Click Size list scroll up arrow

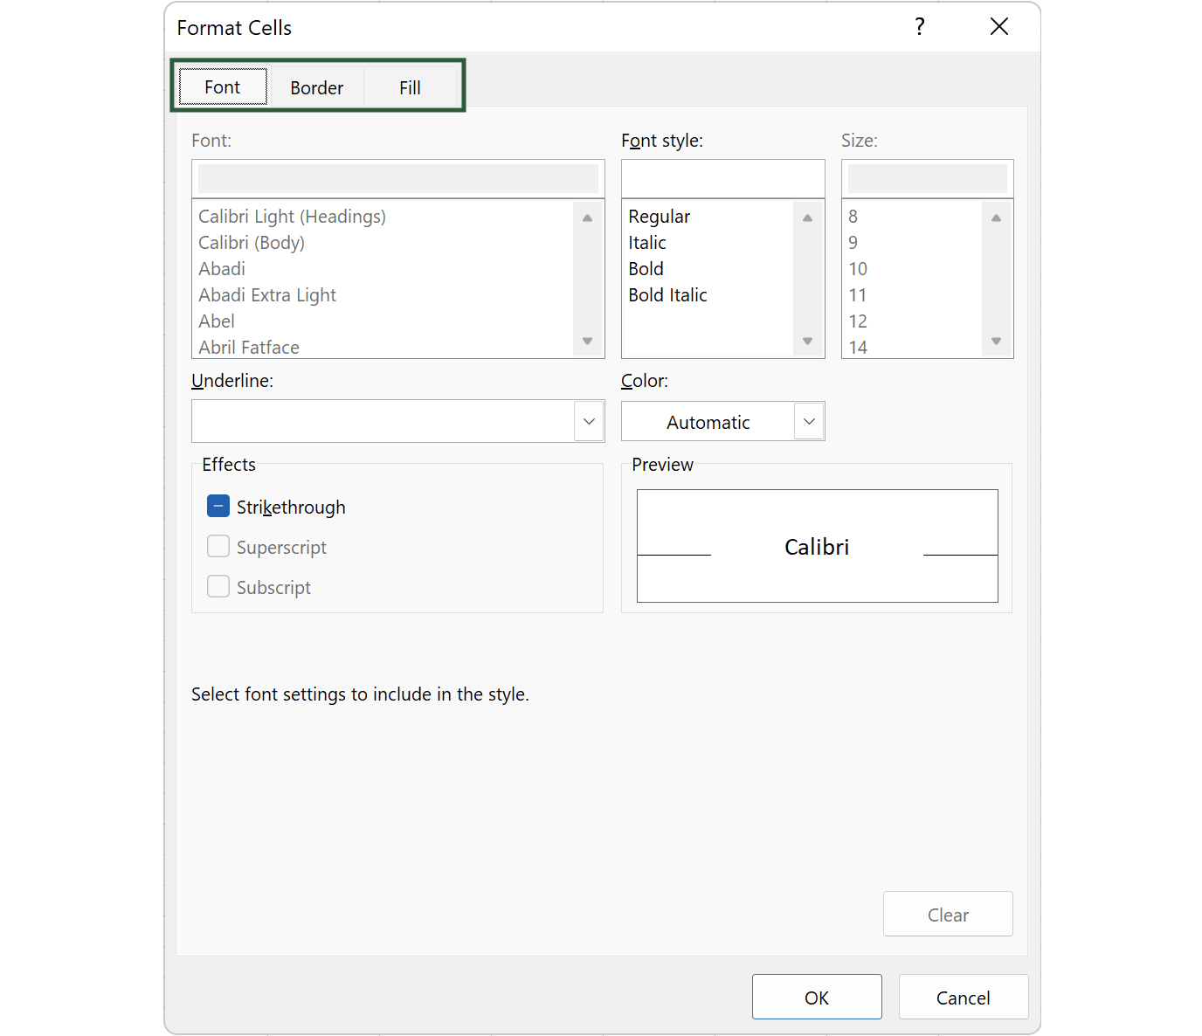tap(996, 218)
